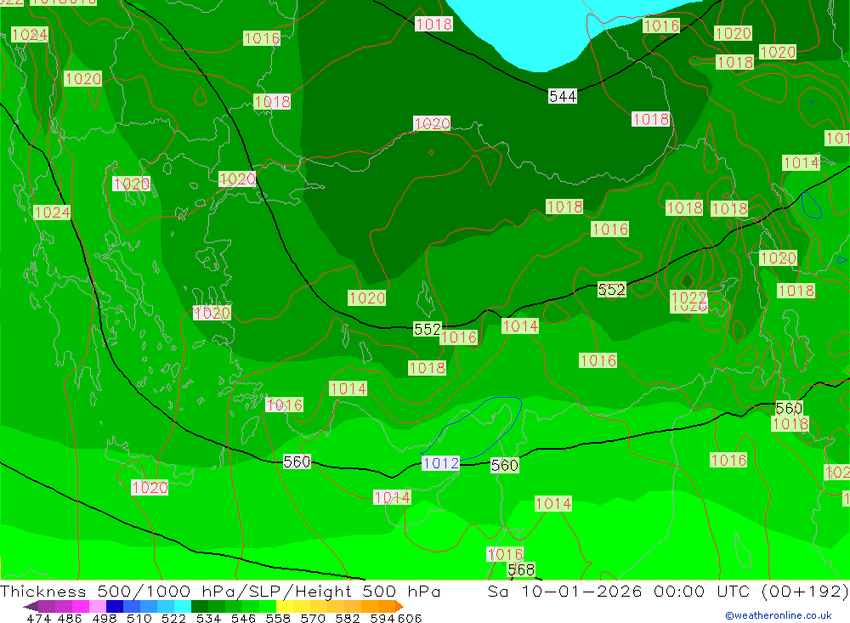Click the 522 legend value

173,618
